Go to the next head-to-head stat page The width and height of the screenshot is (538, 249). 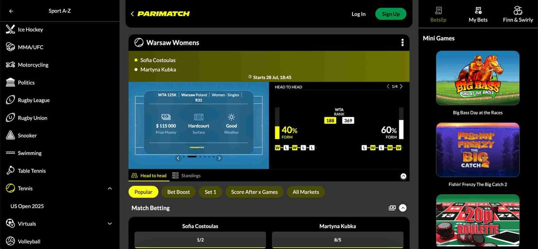pyautogui.click(x=401, y=86)
